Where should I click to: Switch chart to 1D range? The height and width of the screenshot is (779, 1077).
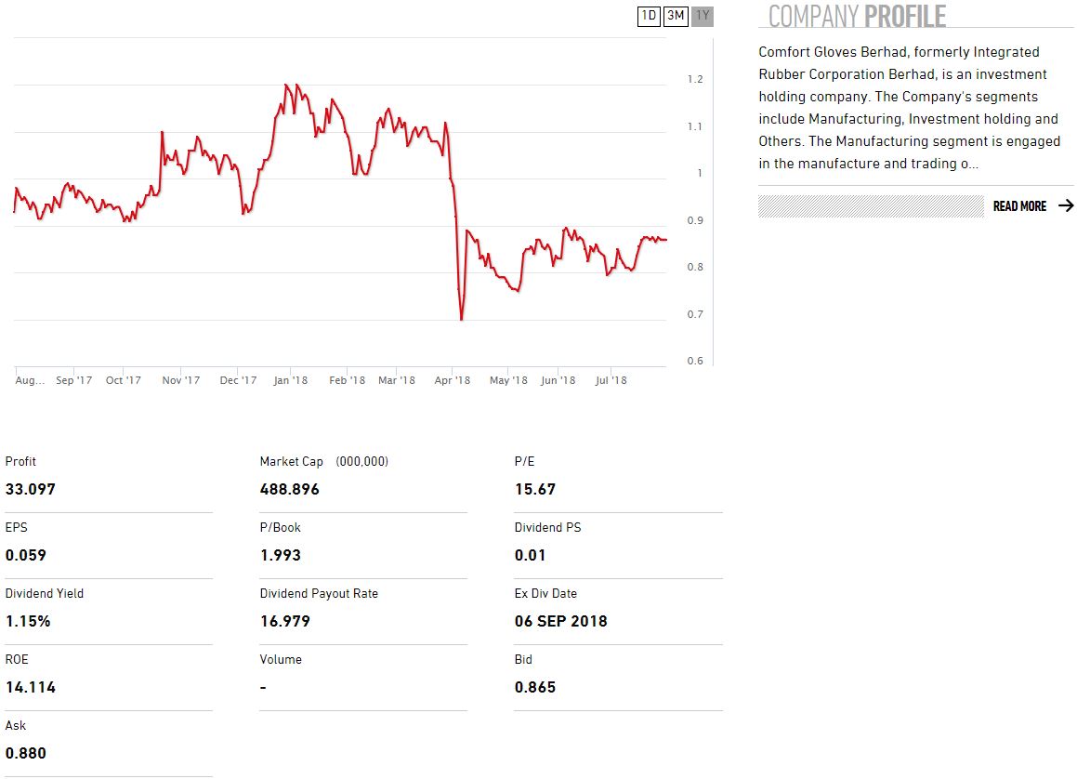point(649,16)
